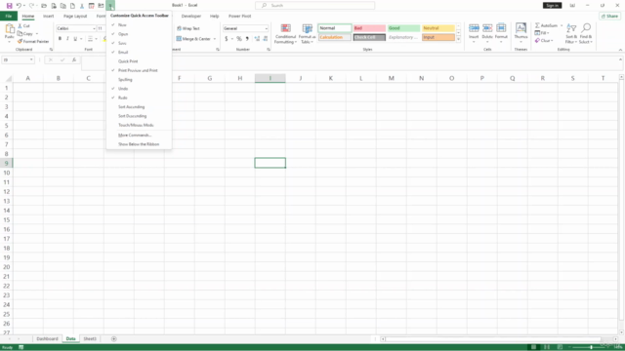Image resolution: width=625 pixels, height=351 pixels.
Task: Switch to the Developer ribbon tab
Action: [191, 17]
